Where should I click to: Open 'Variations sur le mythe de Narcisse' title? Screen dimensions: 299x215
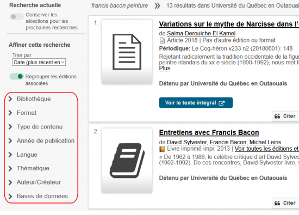[x=229, y=24]
